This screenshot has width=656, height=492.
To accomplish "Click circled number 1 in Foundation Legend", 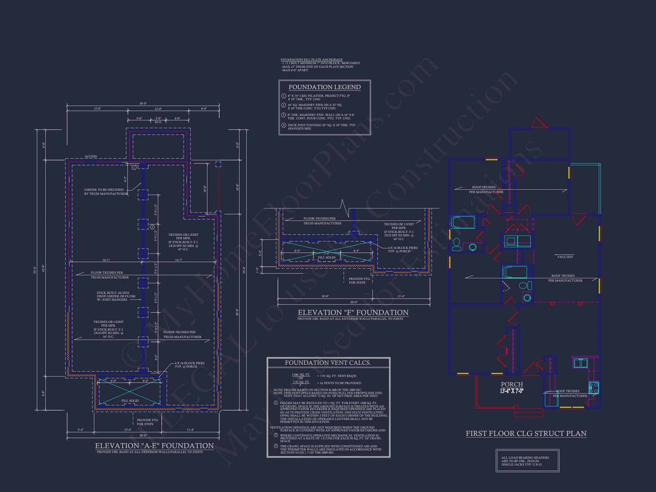I will pos(284,96).
